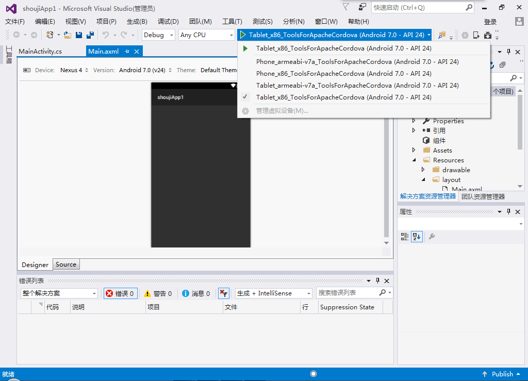Expand the Properties tree node
Screen dimensions: 528x381
414,121
